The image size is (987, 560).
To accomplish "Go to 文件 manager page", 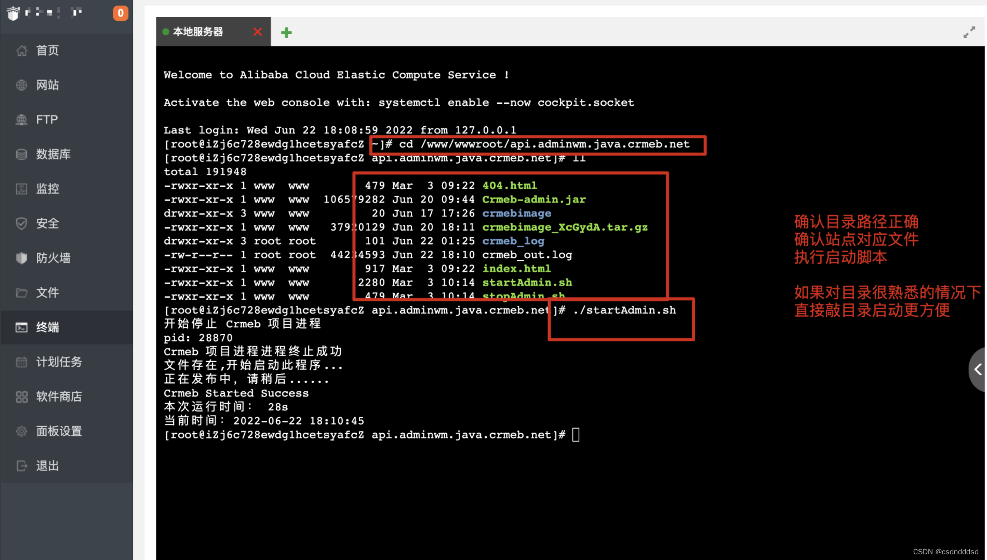I will click(66, 293).
